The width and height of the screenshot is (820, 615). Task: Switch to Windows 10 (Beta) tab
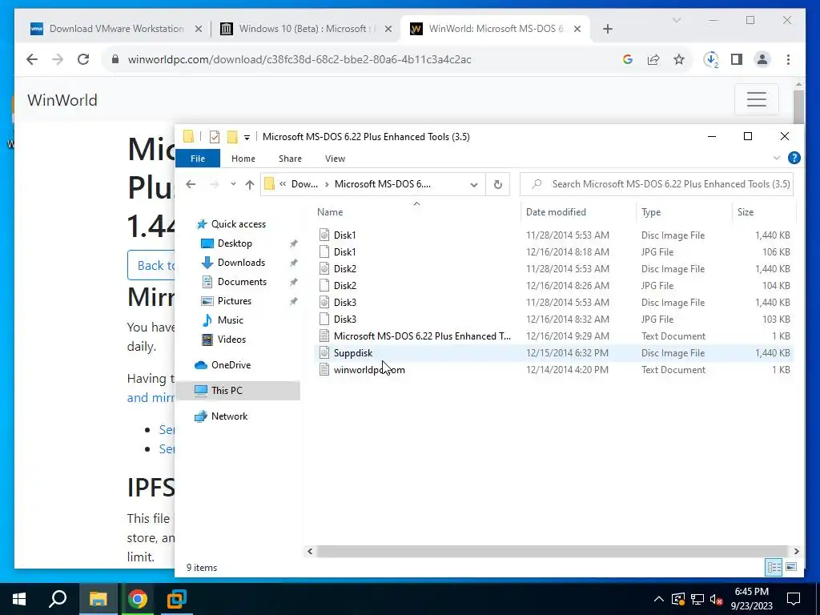[x=307, y=29]
